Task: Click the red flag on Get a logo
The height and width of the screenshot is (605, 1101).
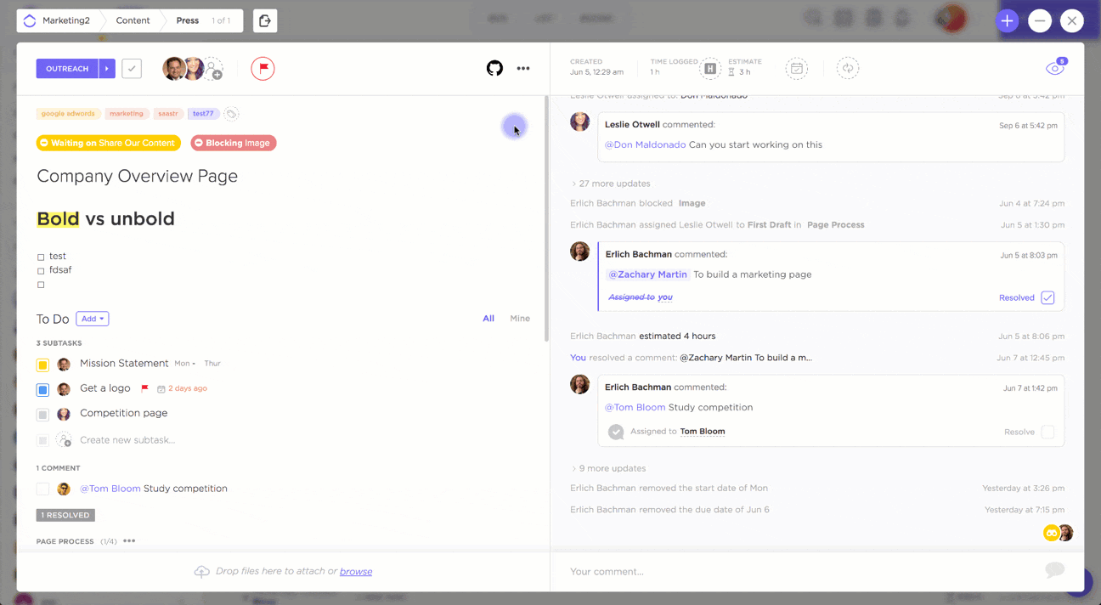Action: point(144,388)
